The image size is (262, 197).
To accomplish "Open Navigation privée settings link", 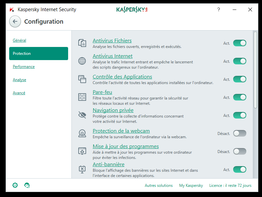I will (113, 110).
